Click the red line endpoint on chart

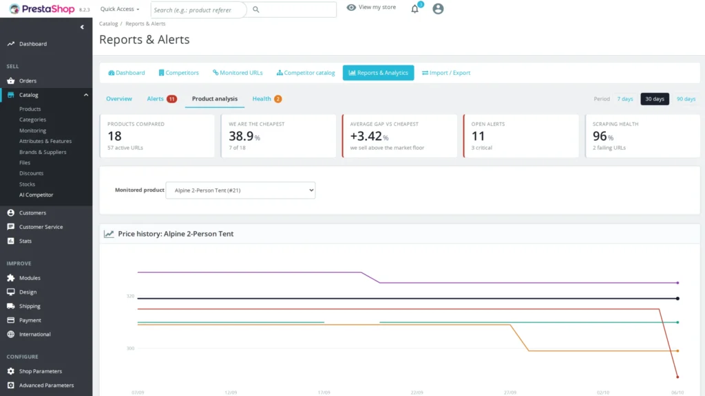[x=677, y=377]
